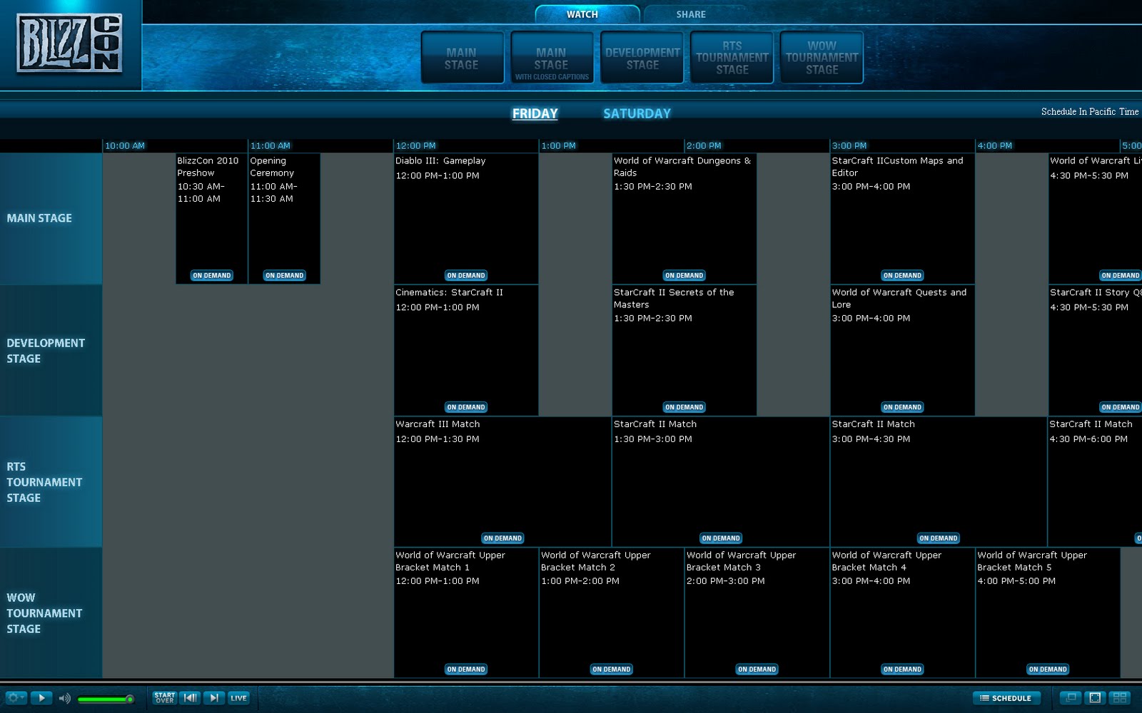Viewport: 1142px width, 713px height.
Task: Select the Saturday schedule tab
Action: [637, 113]
